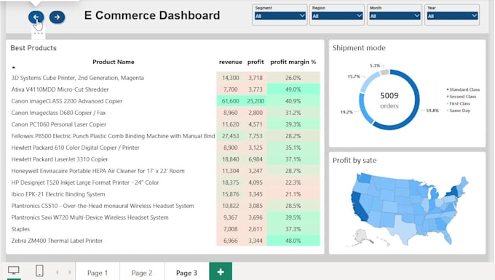Click the 6,984 profit cell
This screenshot has height=280, width=495.
pyautogui.click(x=256, y=159)
